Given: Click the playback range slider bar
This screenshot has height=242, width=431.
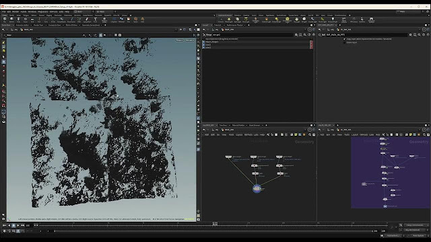Looking at the screenshot, I should coord(213,231).
